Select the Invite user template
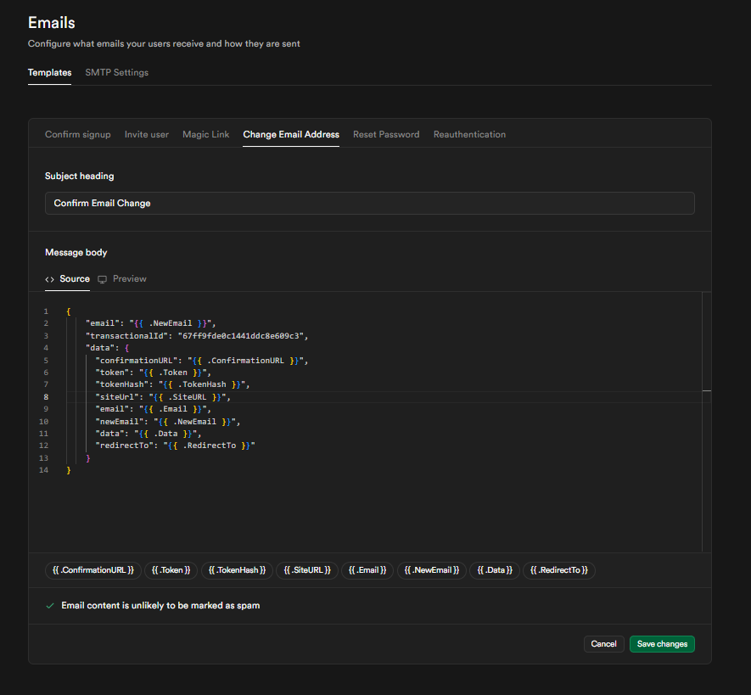This screenshot has height=695, width=751. [146, 134]
